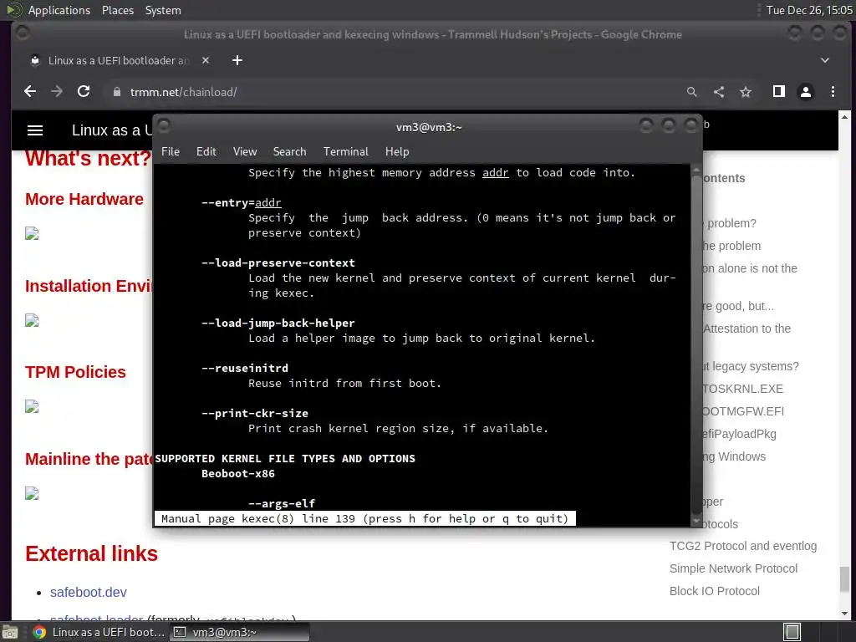This screenshot has width=856, height=642.
Task: Click the Chrome forward arrow
Action: coord(57,92)
